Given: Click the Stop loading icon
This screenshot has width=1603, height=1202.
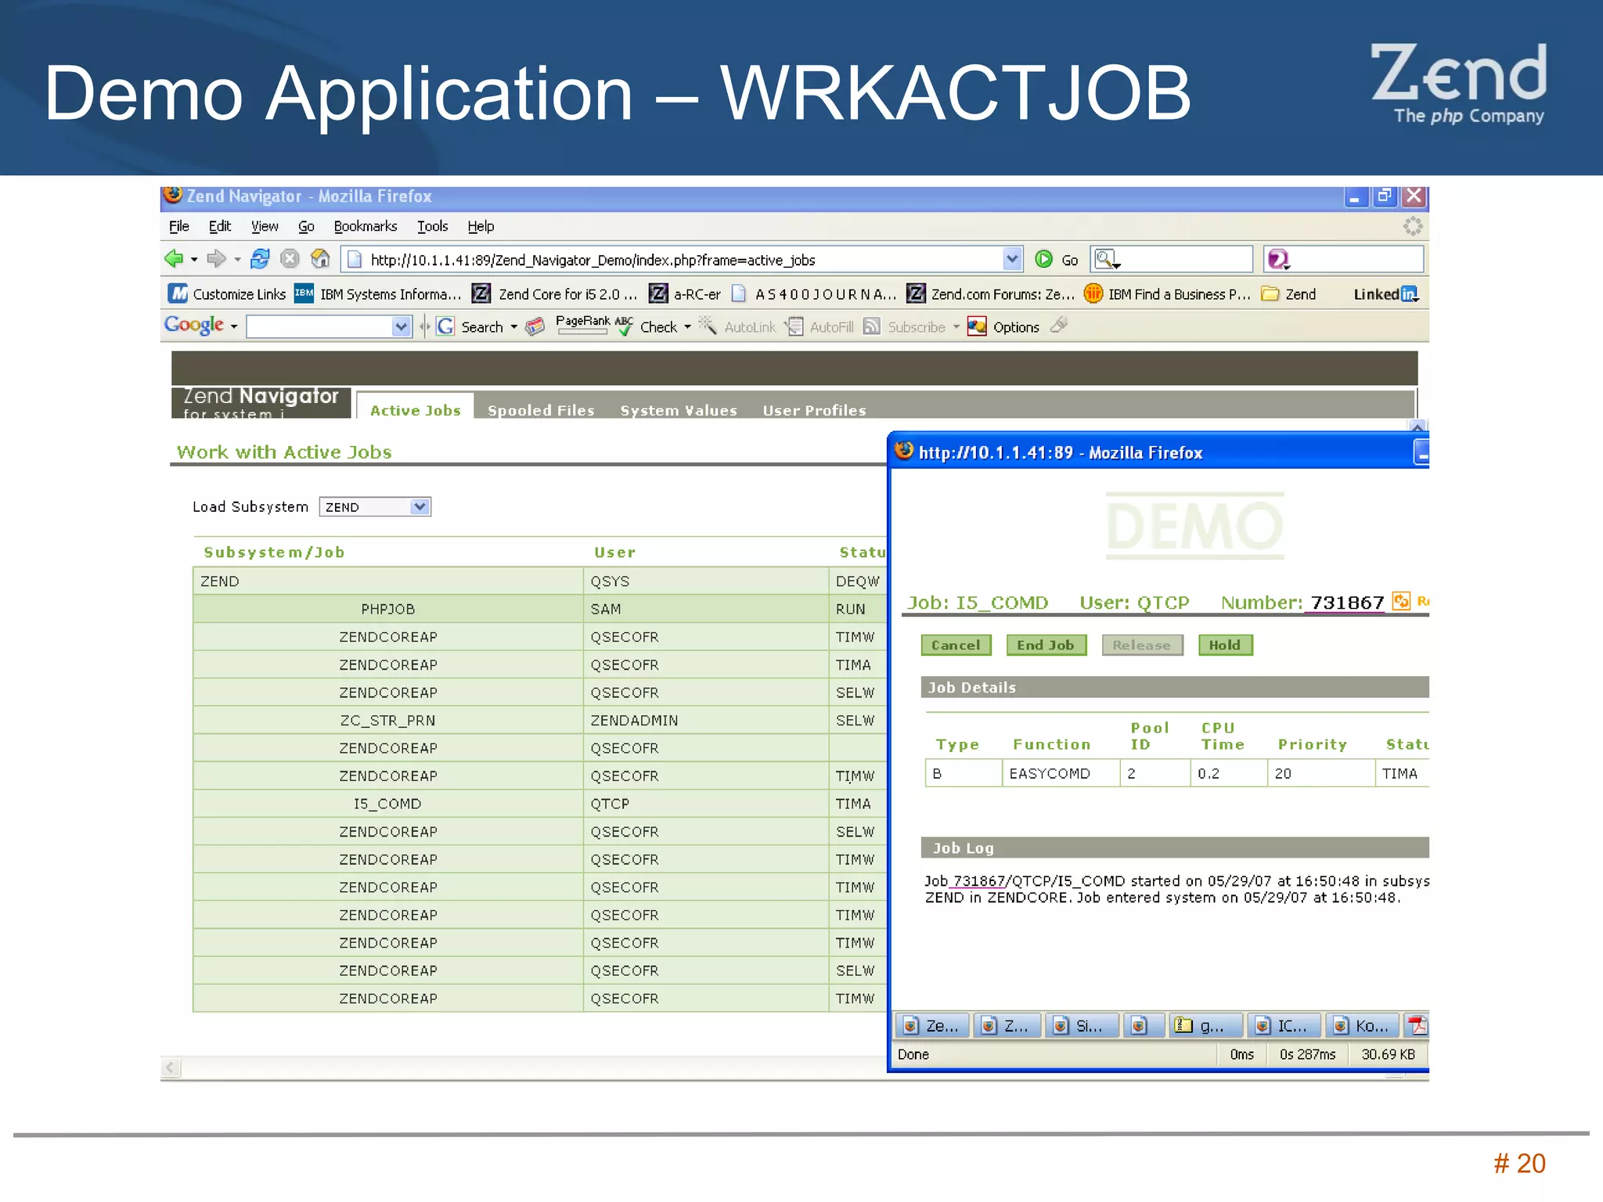Looking at the screenshot, I should [x=290, y=259].
